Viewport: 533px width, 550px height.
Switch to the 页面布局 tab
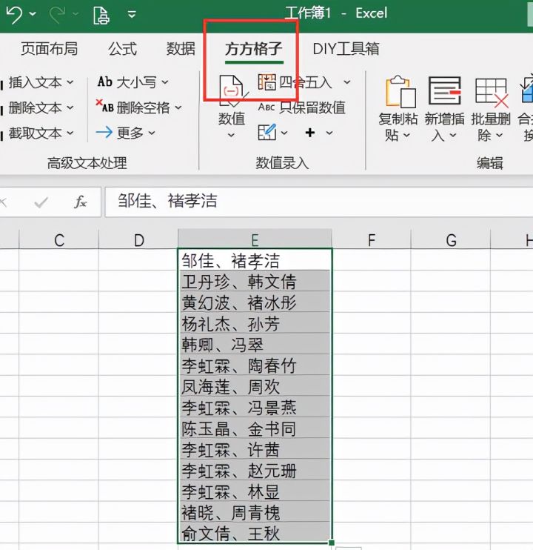[x=50, y=48]
